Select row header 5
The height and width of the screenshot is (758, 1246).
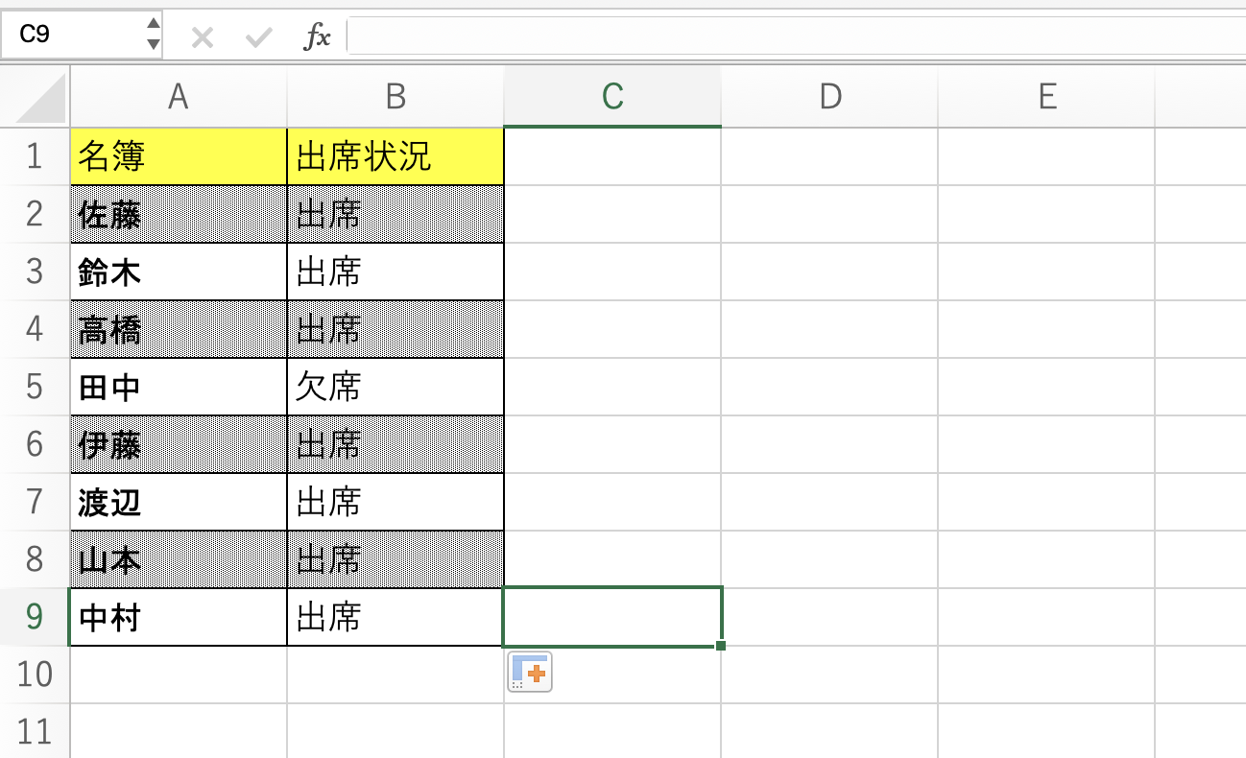point(35,386)
